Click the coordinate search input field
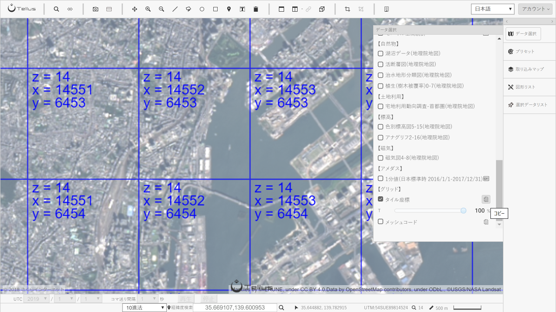The image size is (556, 312). pyautogui.click(x=235, y=308)
